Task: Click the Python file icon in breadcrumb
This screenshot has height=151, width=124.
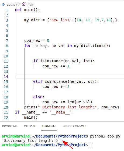Action: [3, 4]
